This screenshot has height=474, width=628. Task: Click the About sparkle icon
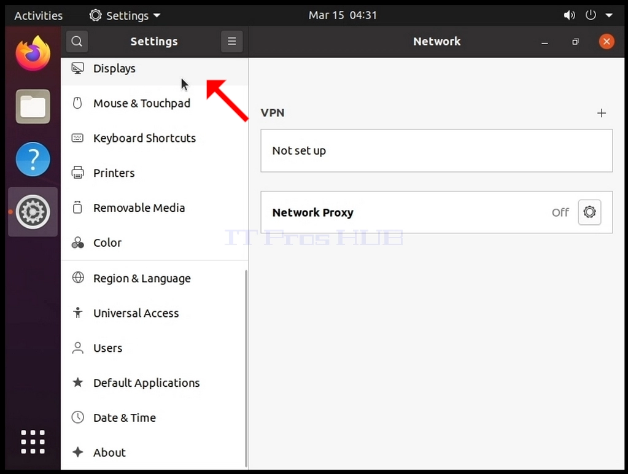[78, 452]
